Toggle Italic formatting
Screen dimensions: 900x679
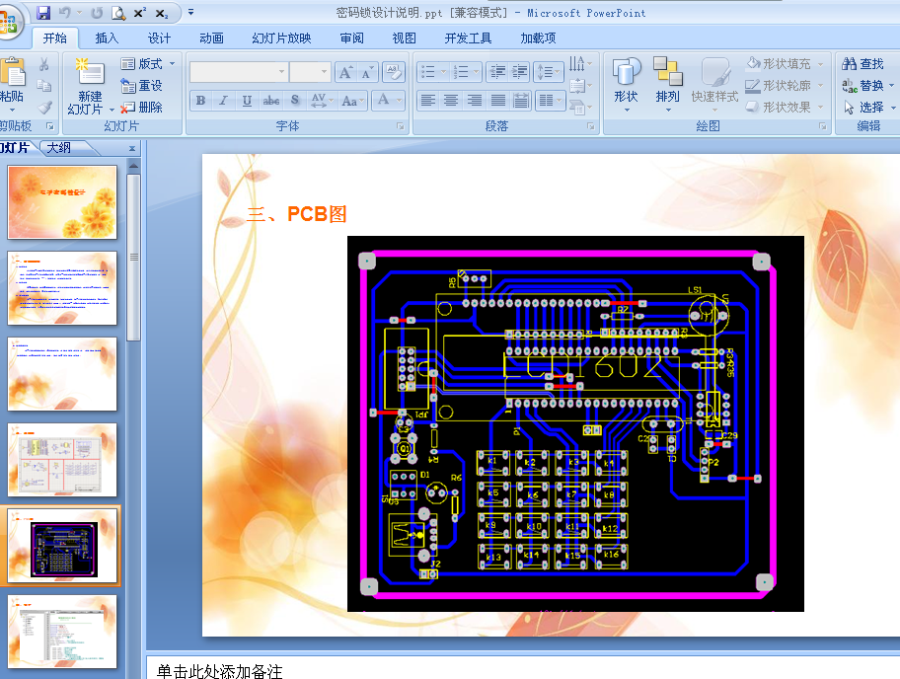[x=223, y=101]
